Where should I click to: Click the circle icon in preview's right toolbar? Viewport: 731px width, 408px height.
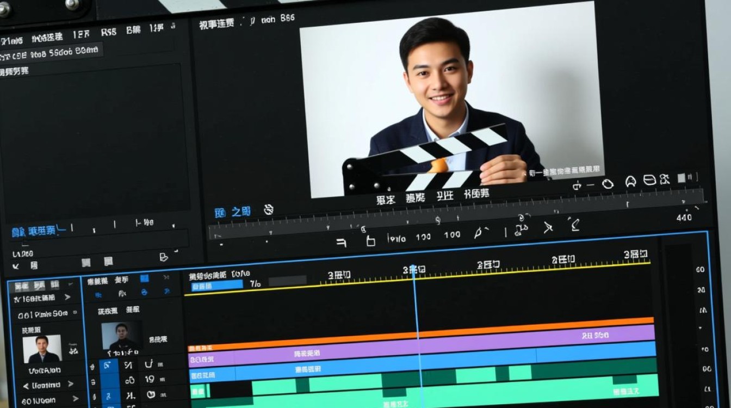[608, 184]
